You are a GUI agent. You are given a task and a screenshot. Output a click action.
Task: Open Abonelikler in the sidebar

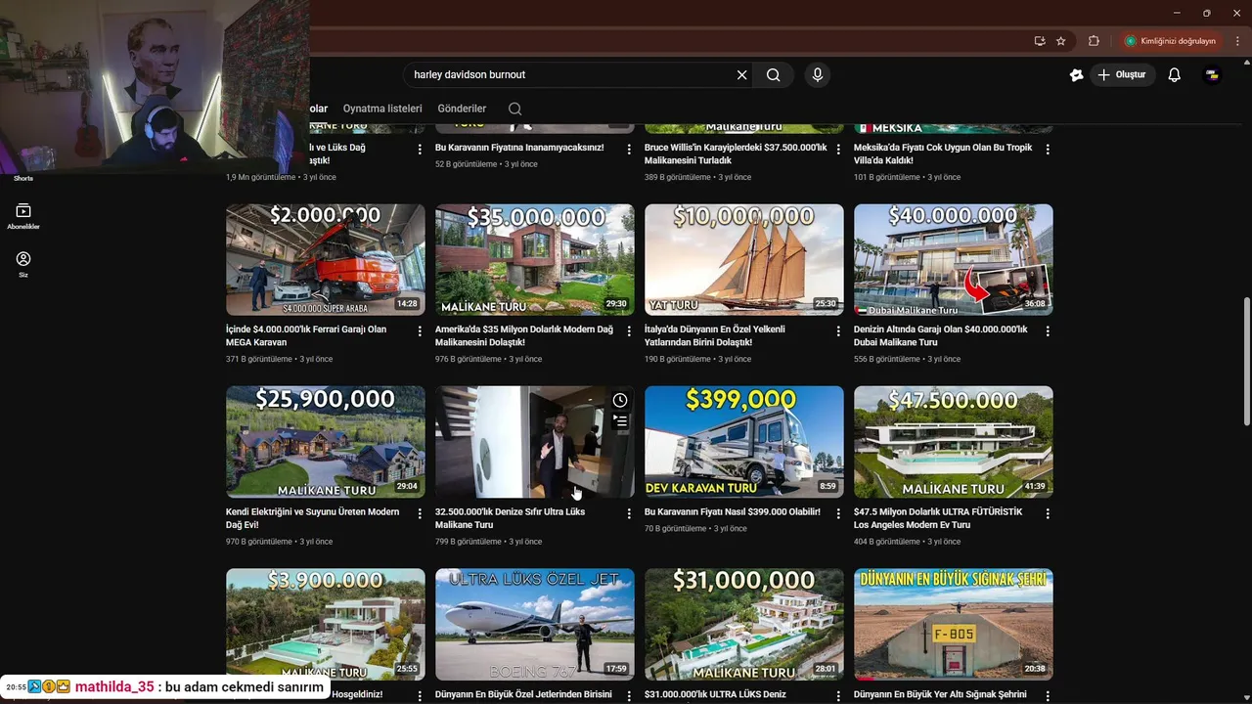(x=23, y=216)
